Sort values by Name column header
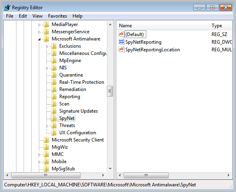Screen dimensions: 236x192 point(163,26)
